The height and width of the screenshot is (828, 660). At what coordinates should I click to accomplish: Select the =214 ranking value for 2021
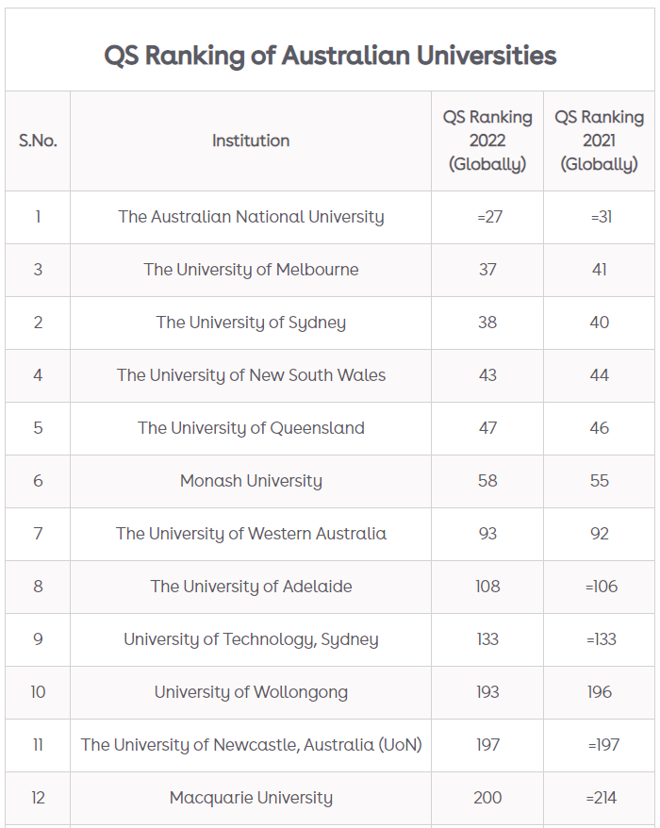tap(602, 798)
